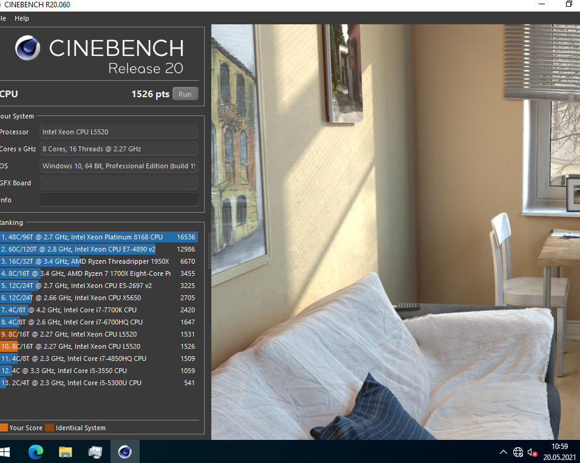
Task: Open File Explorer from the taskbar
Action: coord(66,452)
